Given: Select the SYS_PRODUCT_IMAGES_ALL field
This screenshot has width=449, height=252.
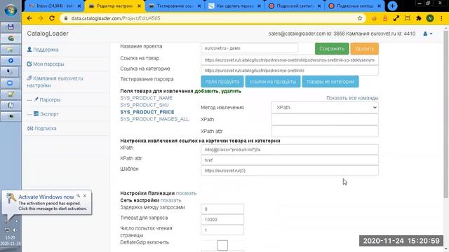Looking at the screenshot, I should (154, 119).
